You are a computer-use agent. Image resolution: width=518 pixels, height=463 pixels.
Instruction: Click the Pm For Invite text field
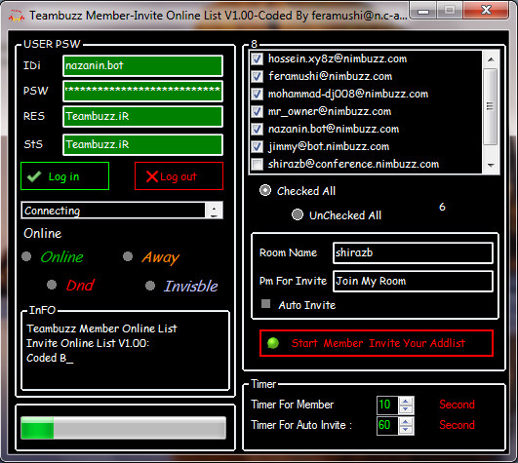pyautogui.click(x=413, y=281)
